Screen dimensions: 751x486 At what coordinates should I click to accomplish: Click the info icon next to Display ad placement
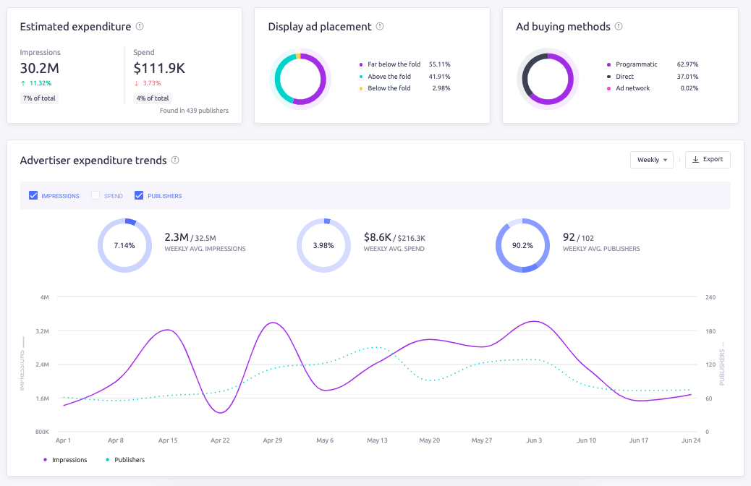(380, 27)
